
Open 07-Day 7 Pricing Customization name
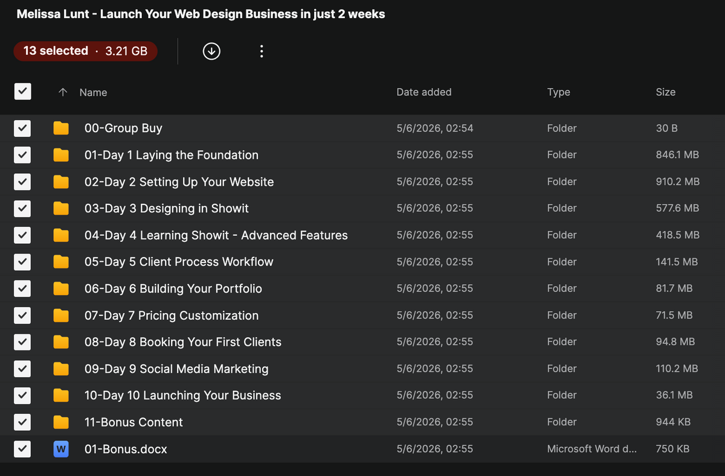[x=172, y=315]
